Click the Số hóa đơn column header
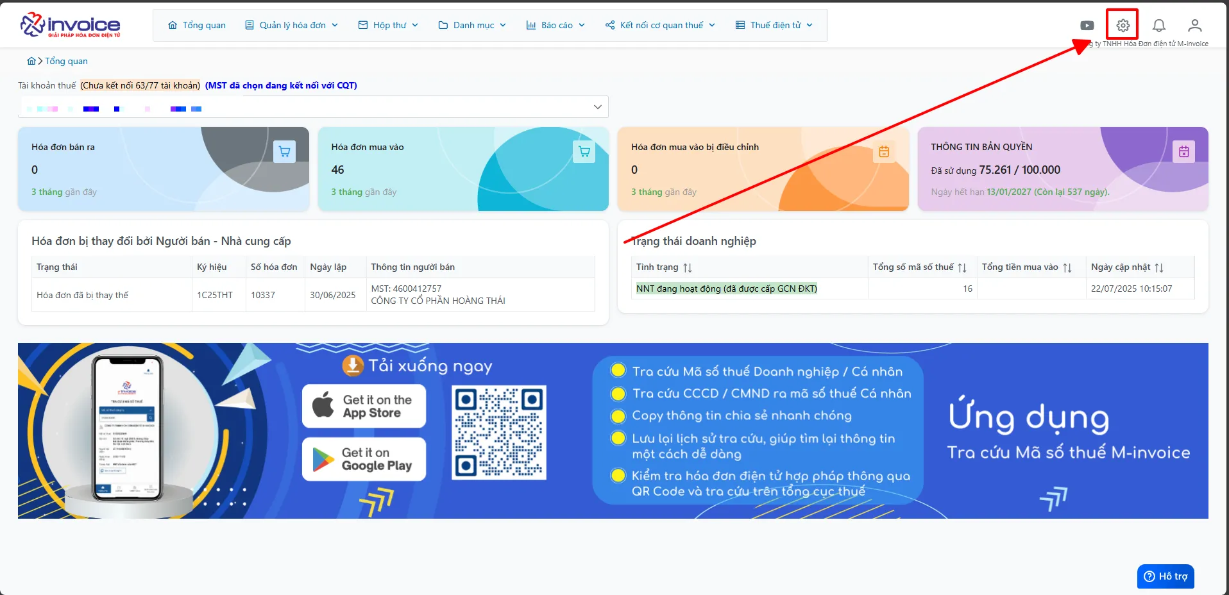 (x=274, y=267)
